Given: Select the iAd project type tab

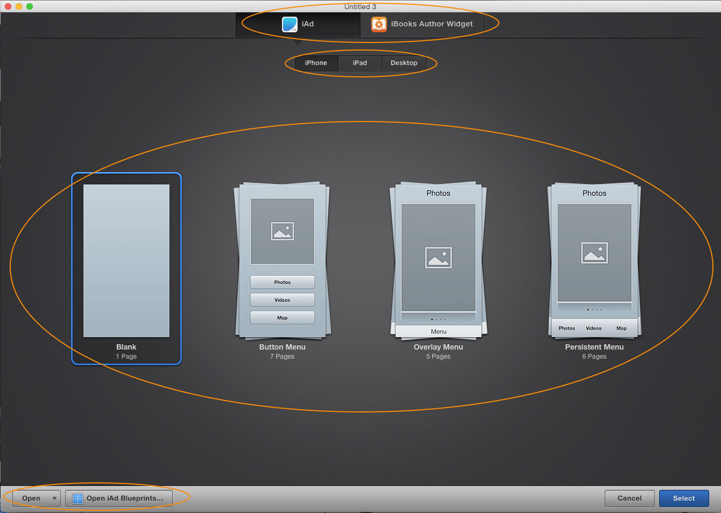Looking at the screenshot, I should (x=298, y=24).
